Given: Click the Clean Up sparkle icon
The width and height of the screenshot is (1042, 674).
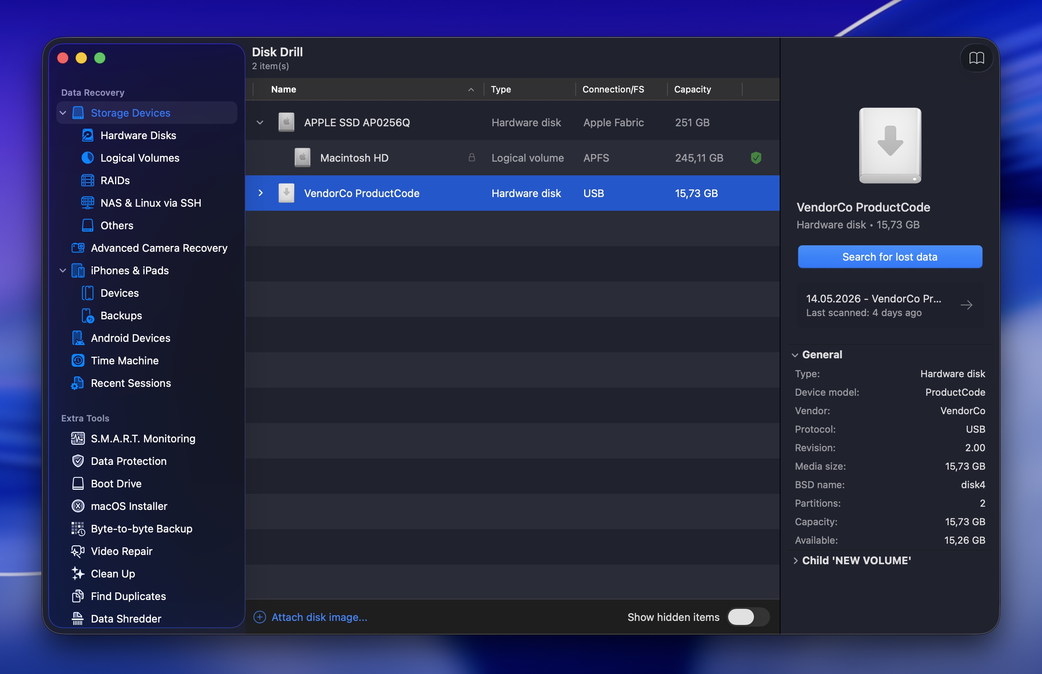Looking at the screenshot, I should (78, 573).
